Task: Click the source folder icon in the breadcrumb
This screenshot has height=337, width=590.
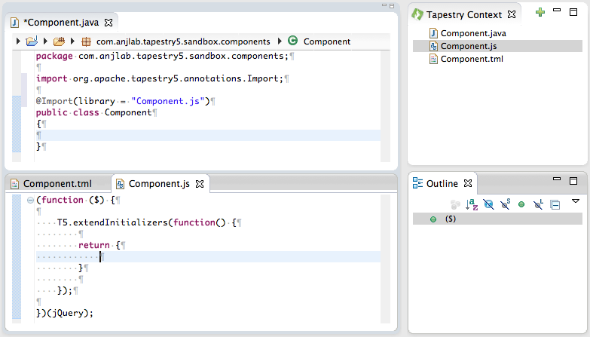Action: pos(59,41)
